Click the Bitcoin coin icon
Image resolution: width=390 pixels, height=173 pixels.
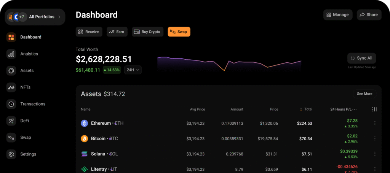coord(85,138)
